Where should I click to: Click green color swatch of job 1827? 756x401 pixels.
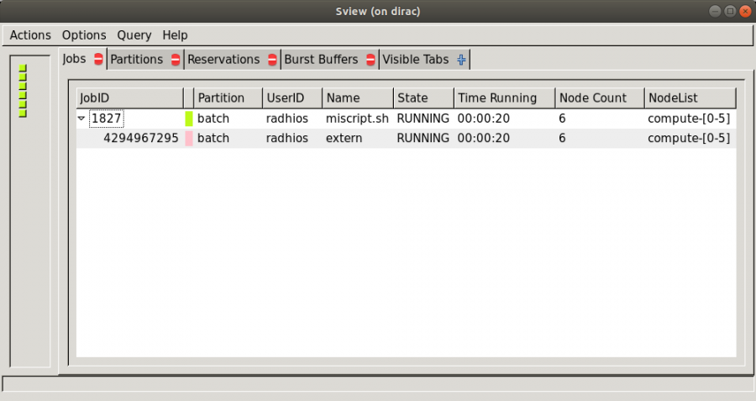pos(189,119)
